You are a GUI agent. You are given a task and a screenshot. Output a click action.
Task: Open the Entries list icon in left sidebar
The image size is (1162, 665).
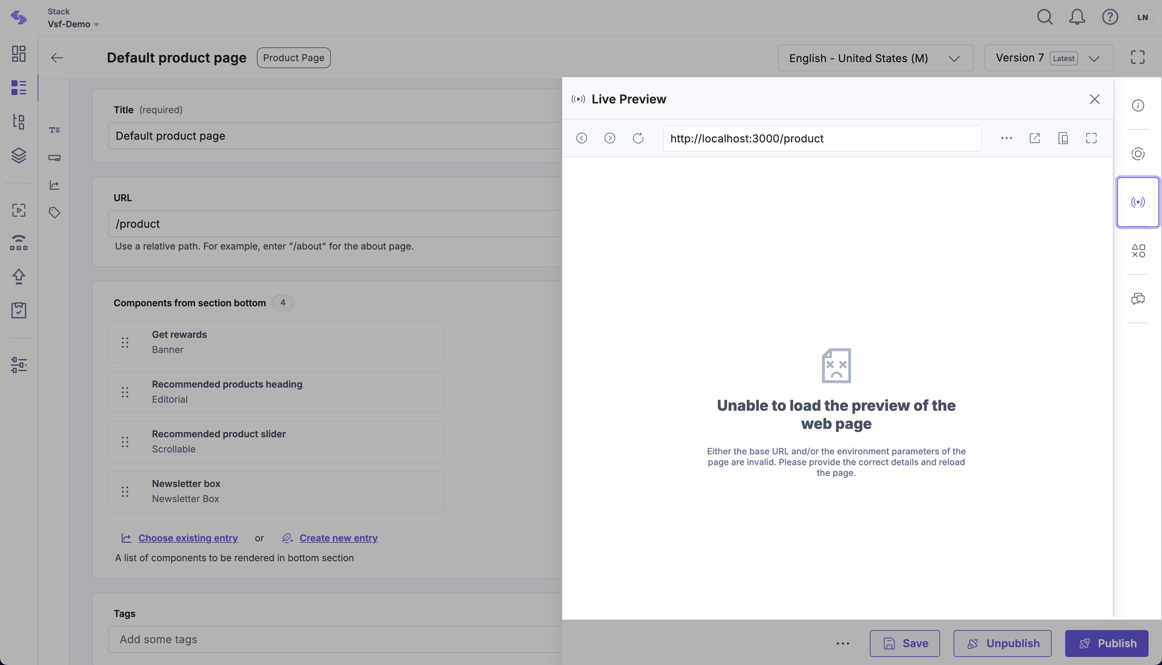click(x=19, y=87)
